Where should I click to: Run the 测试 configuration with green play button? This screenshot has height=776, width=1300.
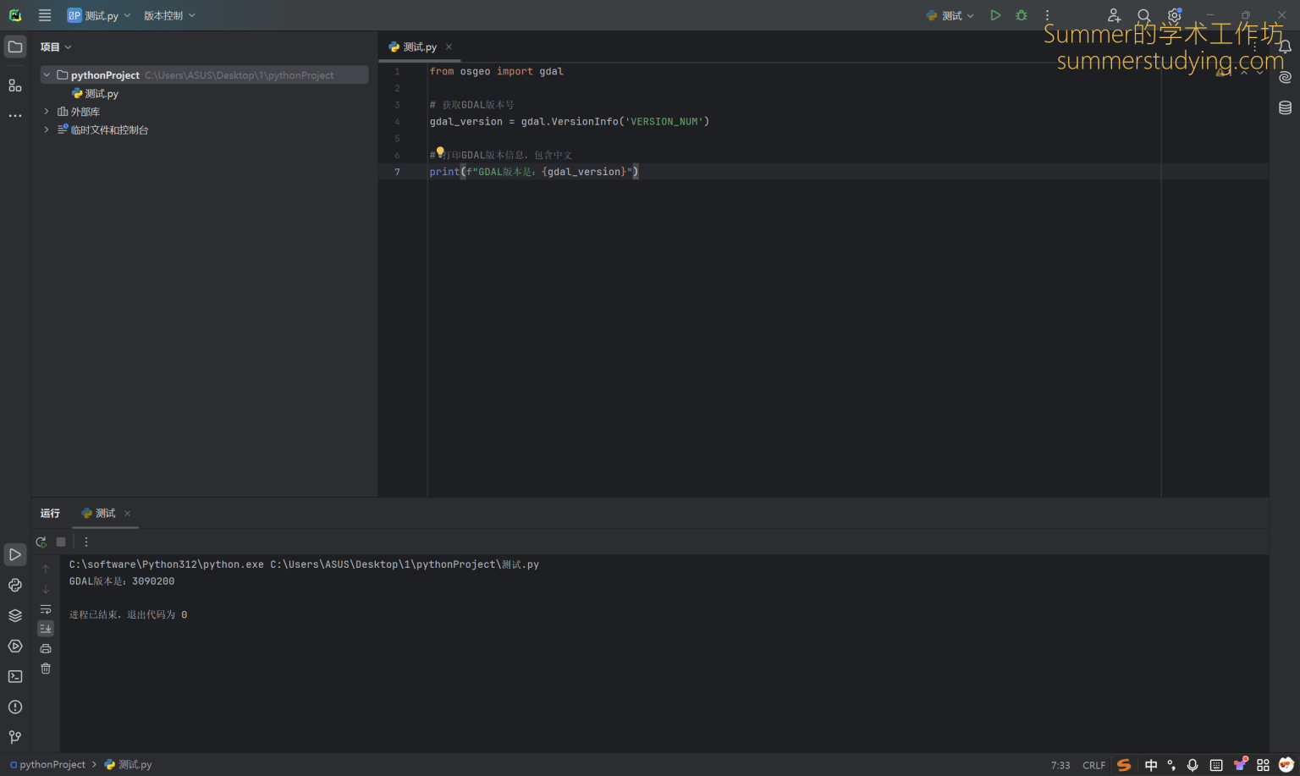995,15
